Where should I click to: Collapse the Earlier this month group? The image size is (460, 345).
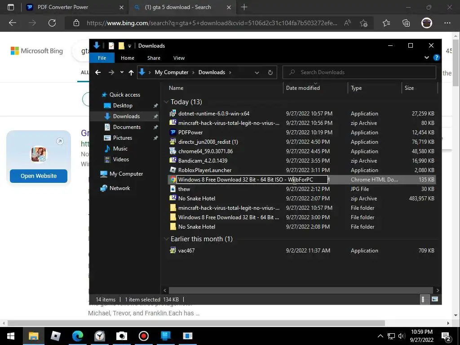(166, 239)
